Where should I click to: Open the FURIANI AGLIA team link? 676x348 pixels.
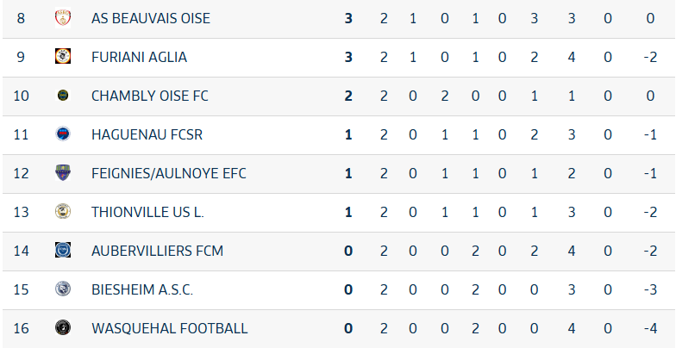[139, 57]
